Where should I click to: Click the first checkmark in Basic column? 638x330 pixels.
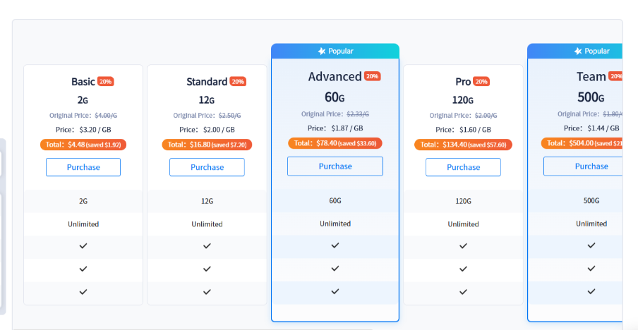pyautogui.click(x=83, y=246)
